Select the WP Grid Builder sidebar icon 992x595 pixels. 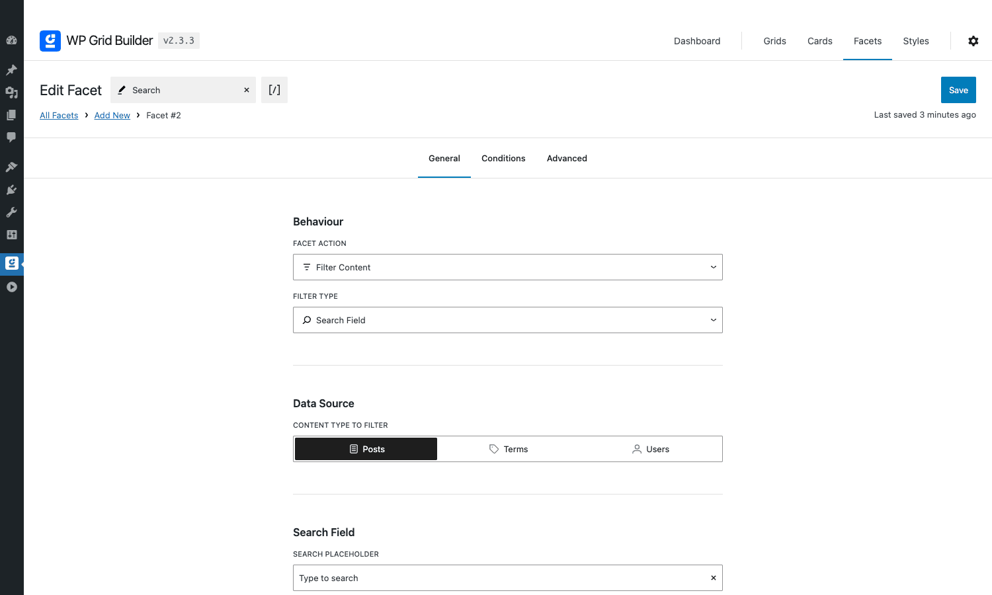(11, 263)
